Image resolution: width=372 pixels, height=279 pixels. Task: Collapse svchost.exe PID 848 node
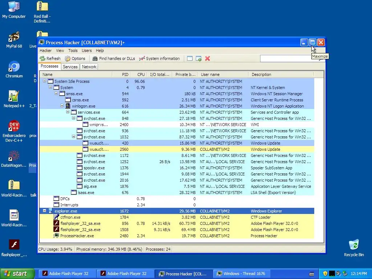click(x=73, y=118)
